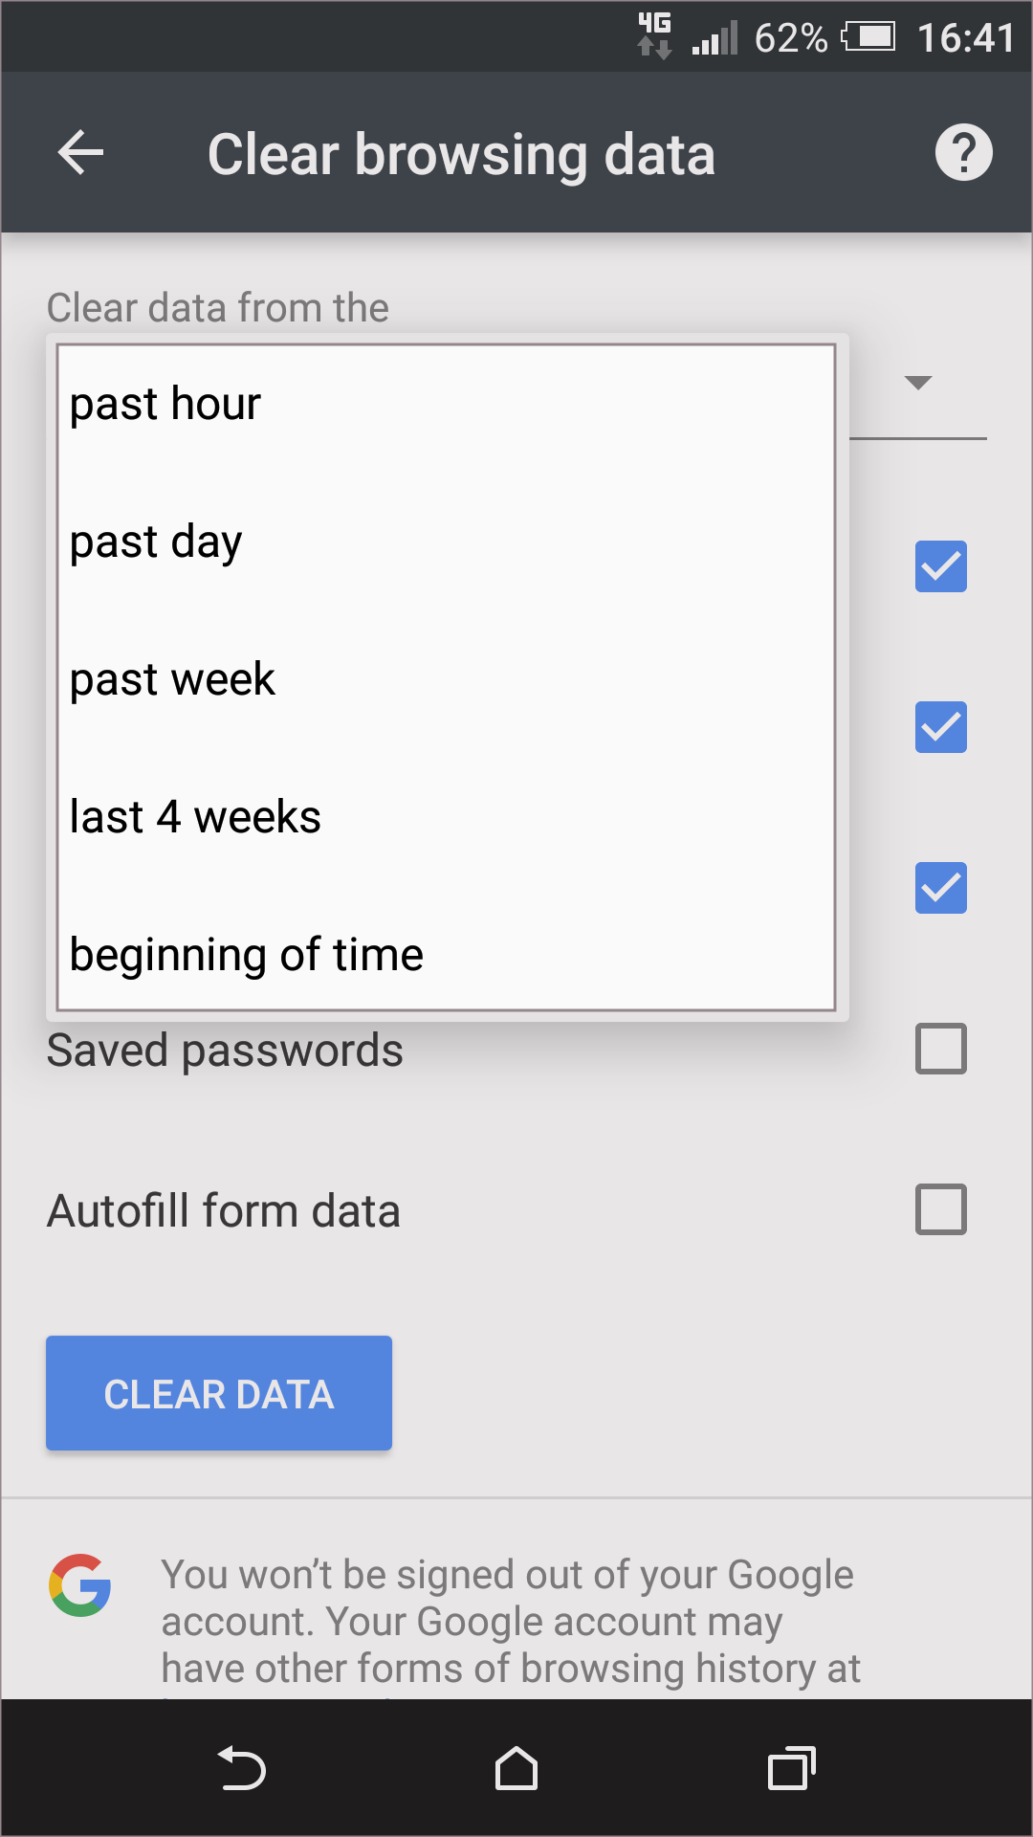Tap the battery icon in status bar
This screenshot has width=1033, height=1837.
point(868,37)
